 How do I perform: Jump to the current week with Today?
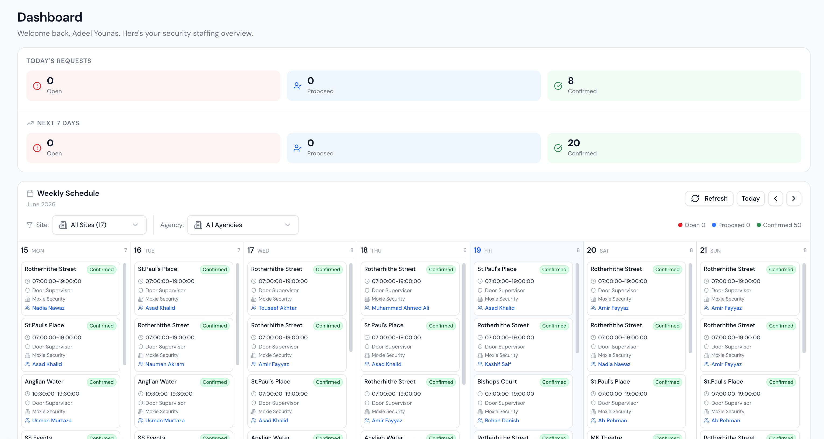click(751, 198)
